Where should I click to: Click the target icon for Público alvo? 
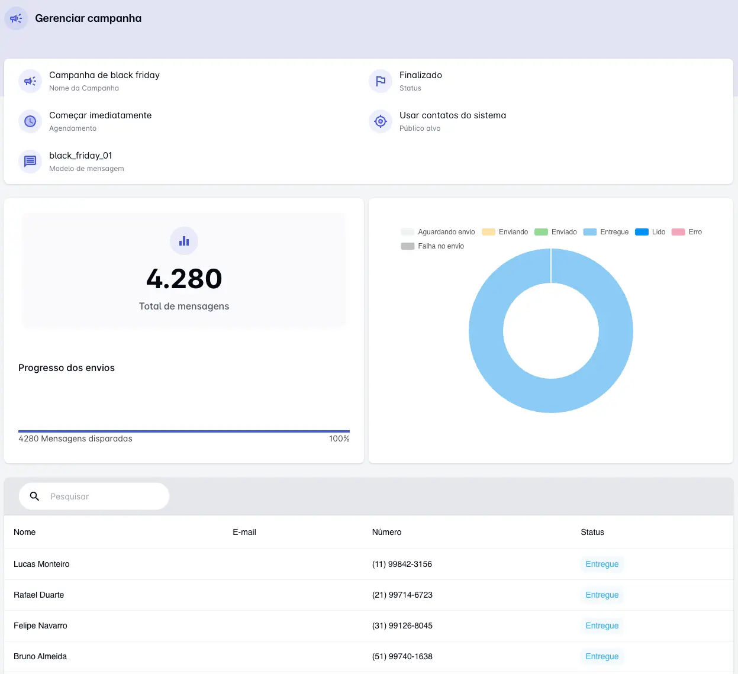381,121
